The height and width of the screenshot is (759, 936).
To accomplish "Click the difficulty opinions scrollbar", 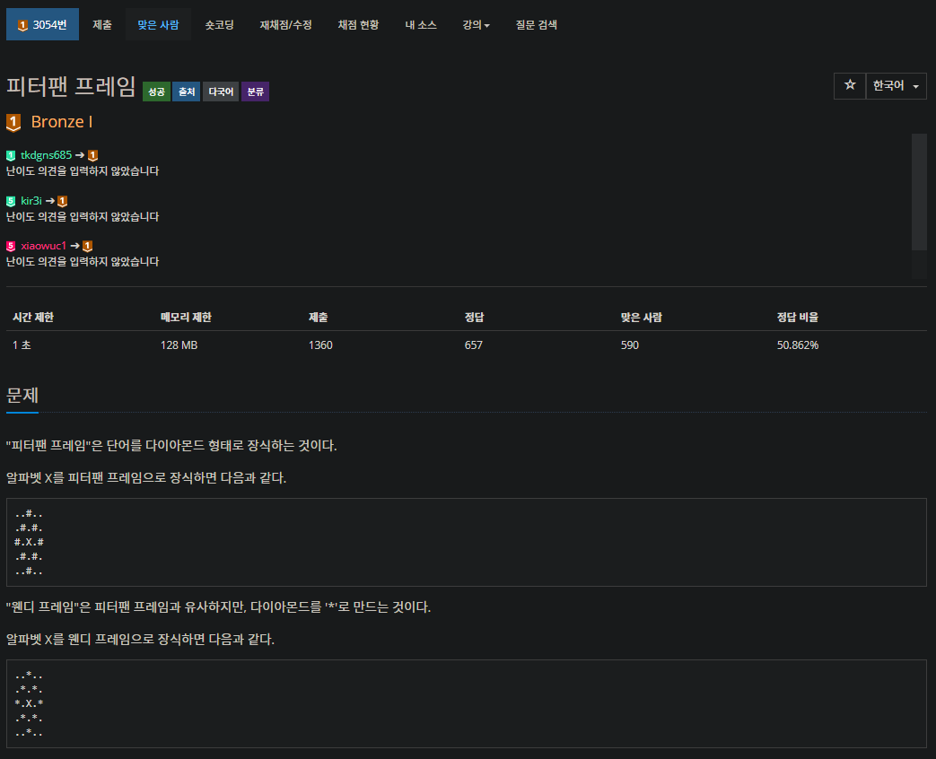I will [x=919, y=192].
